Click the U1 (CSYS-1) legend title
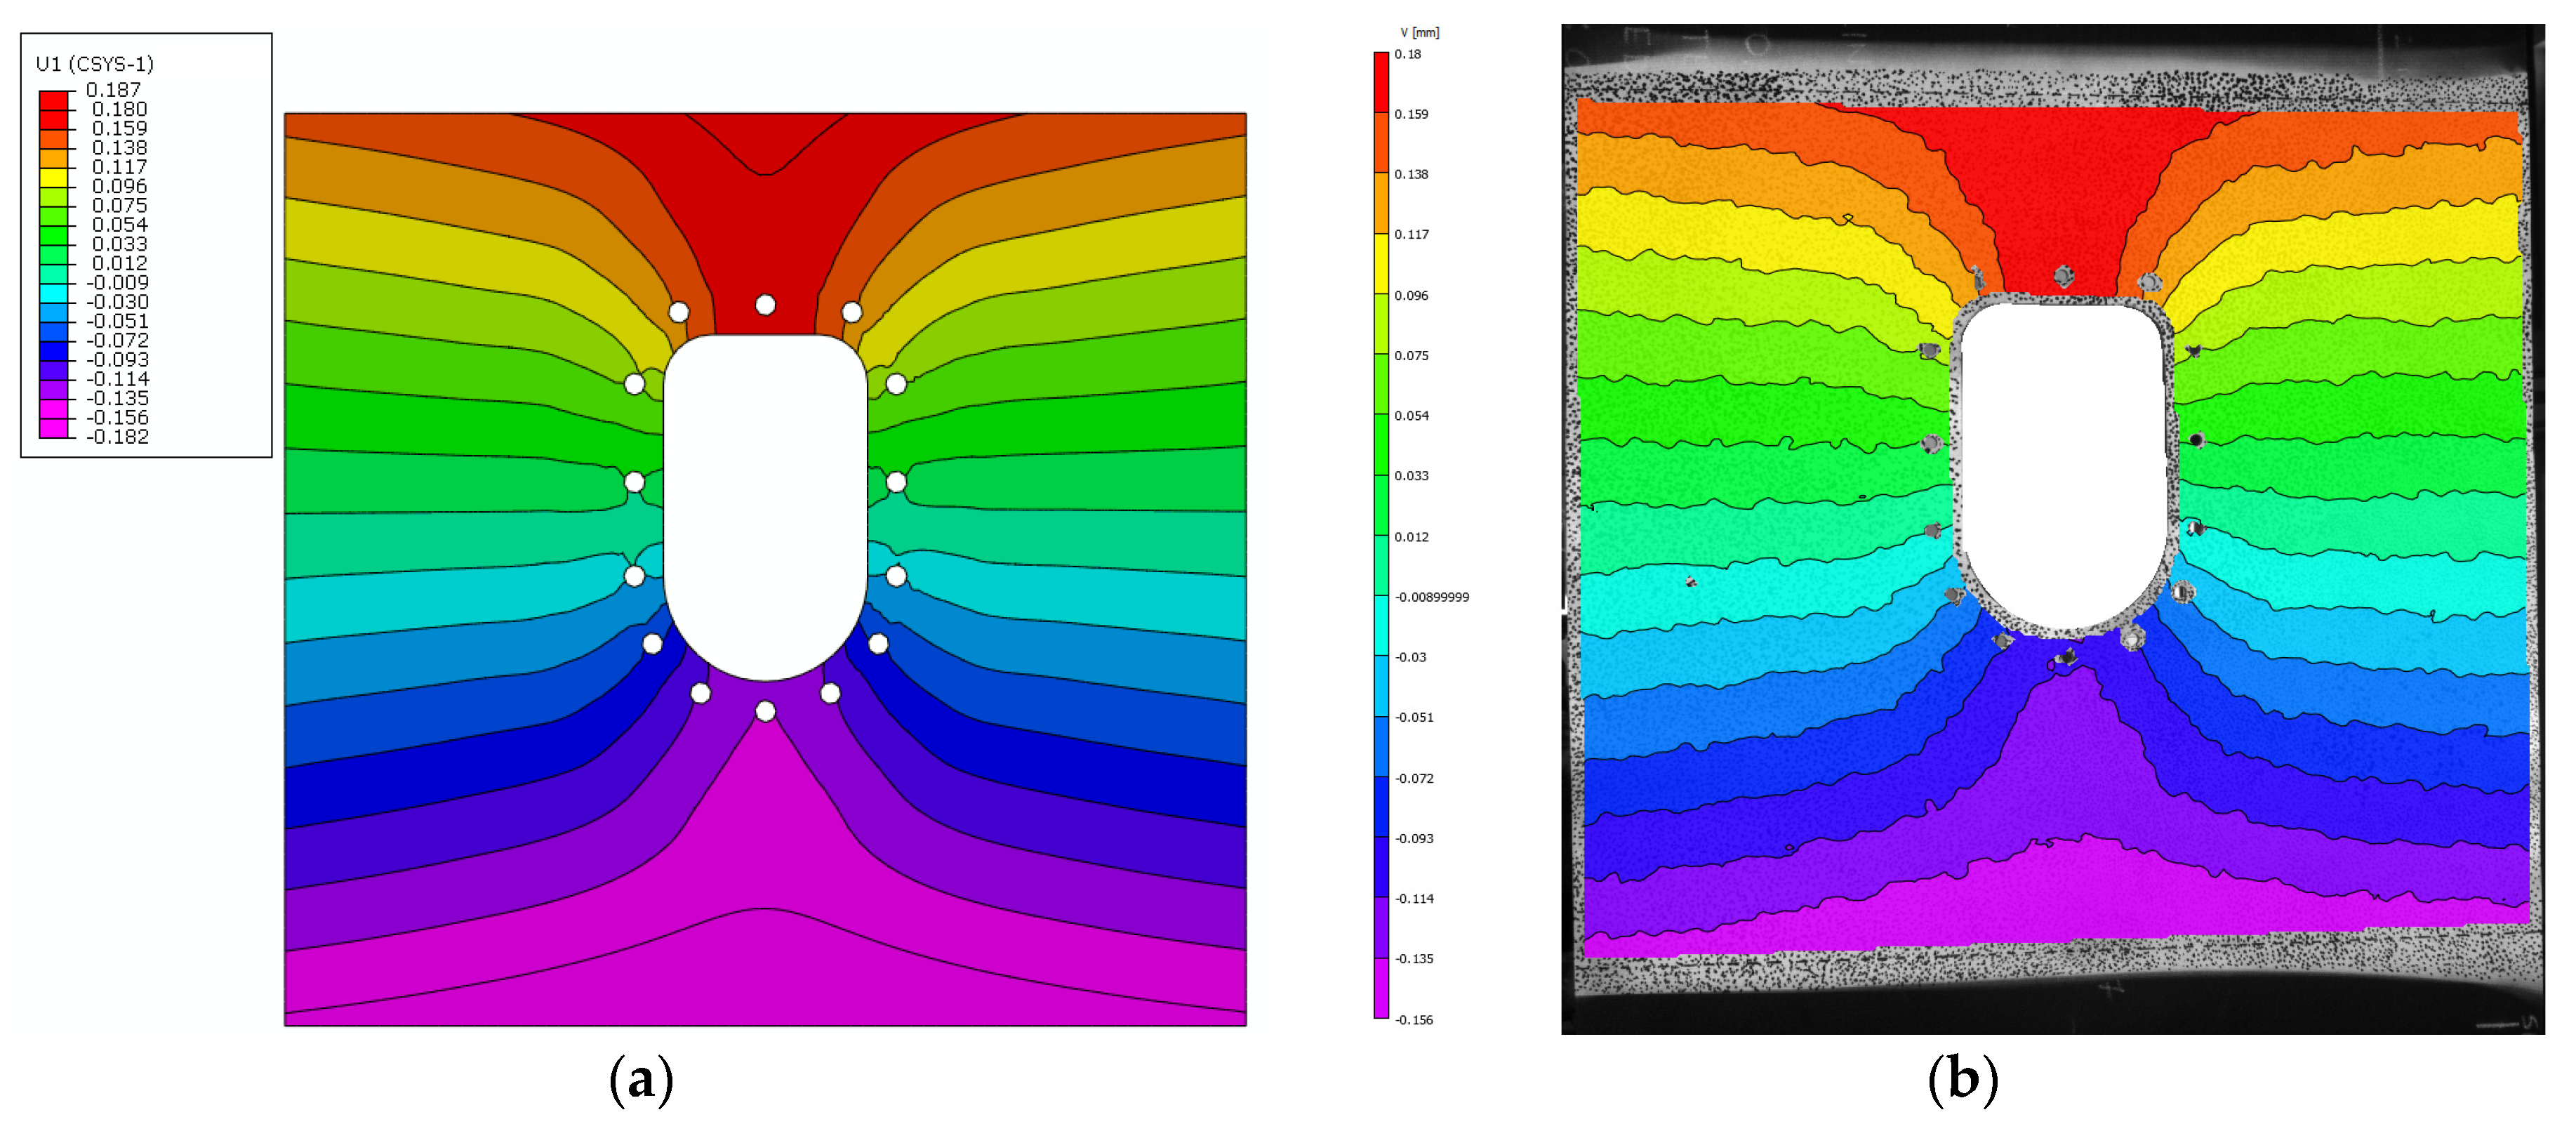The image size is (2576, 1124). click(x=95, y=64)
